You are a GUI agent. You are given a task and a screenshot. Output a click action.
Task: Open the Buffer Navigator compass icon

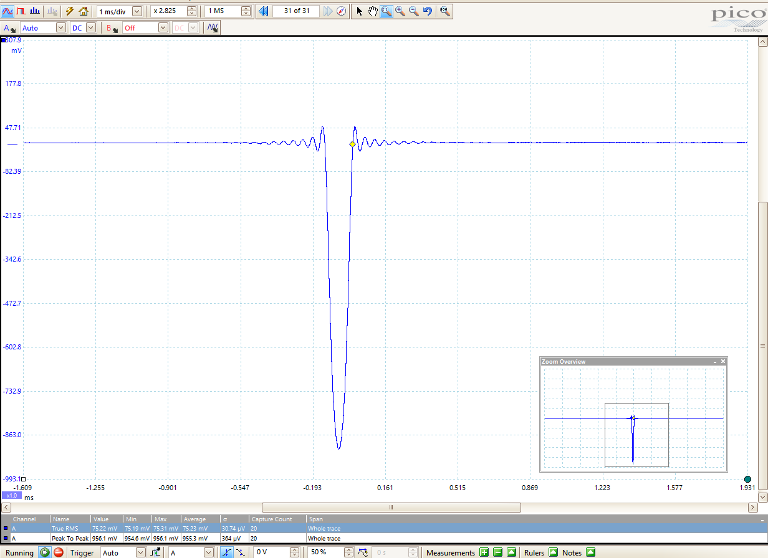click(x=341, y=11)
